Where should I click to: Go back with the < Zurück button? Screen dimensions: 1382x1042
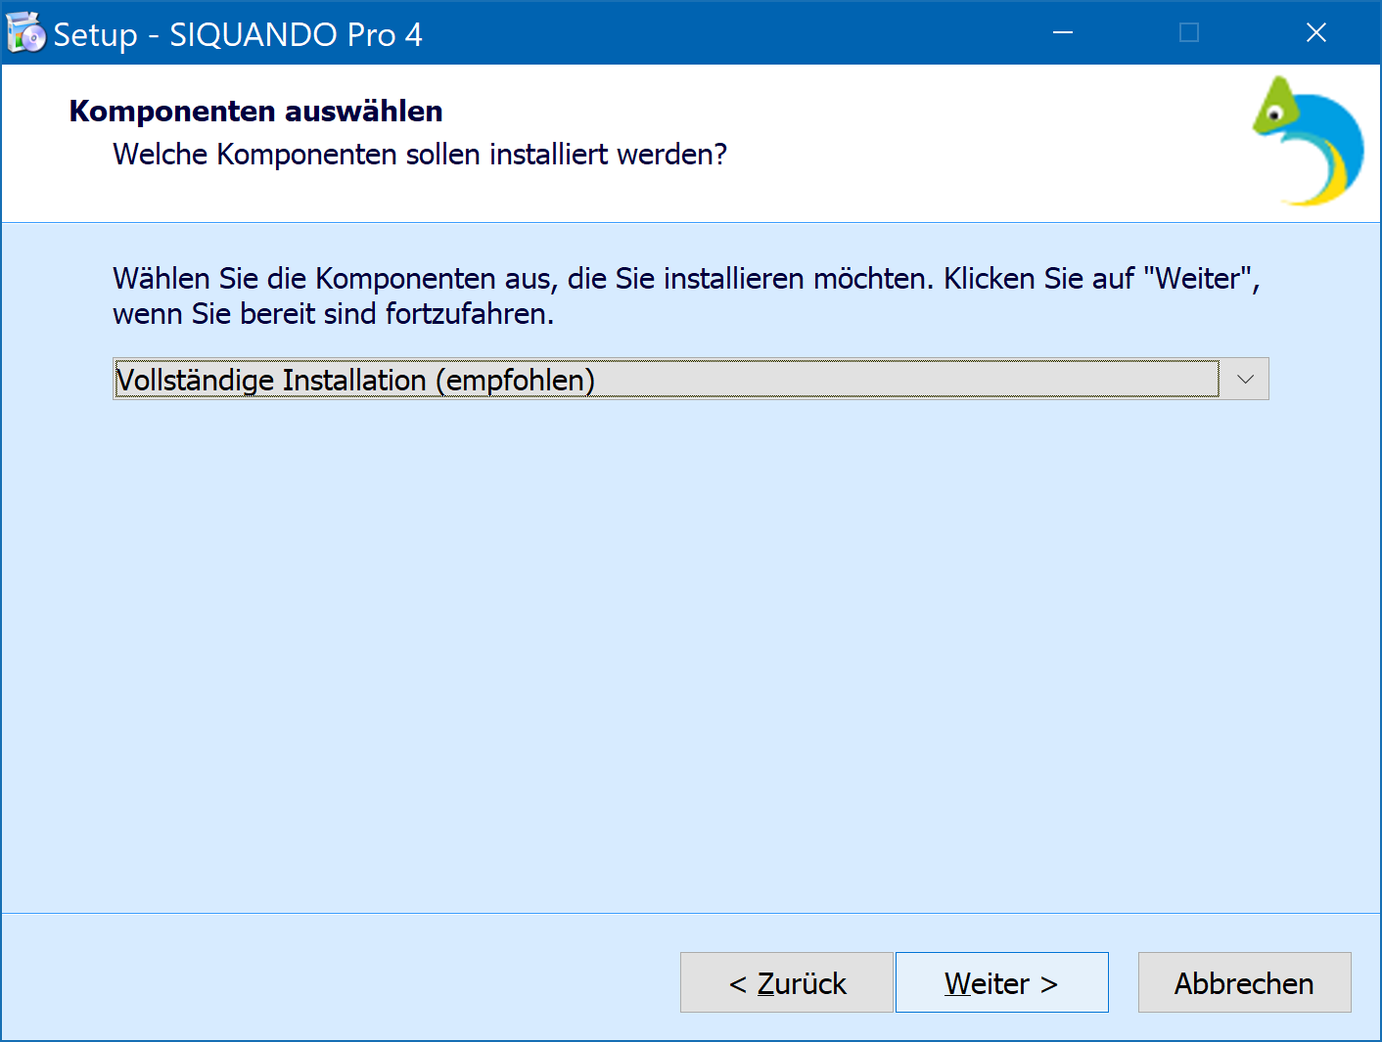[x=786, y=982]
